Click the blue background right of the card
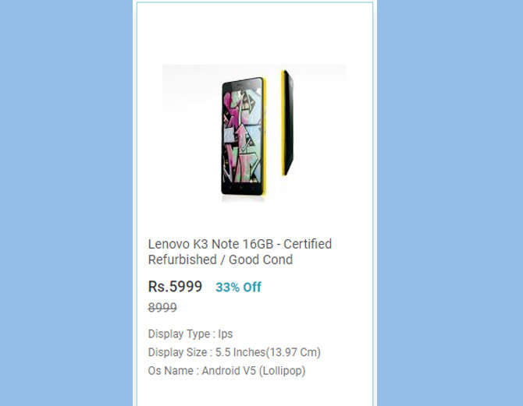 coord(450,203)
